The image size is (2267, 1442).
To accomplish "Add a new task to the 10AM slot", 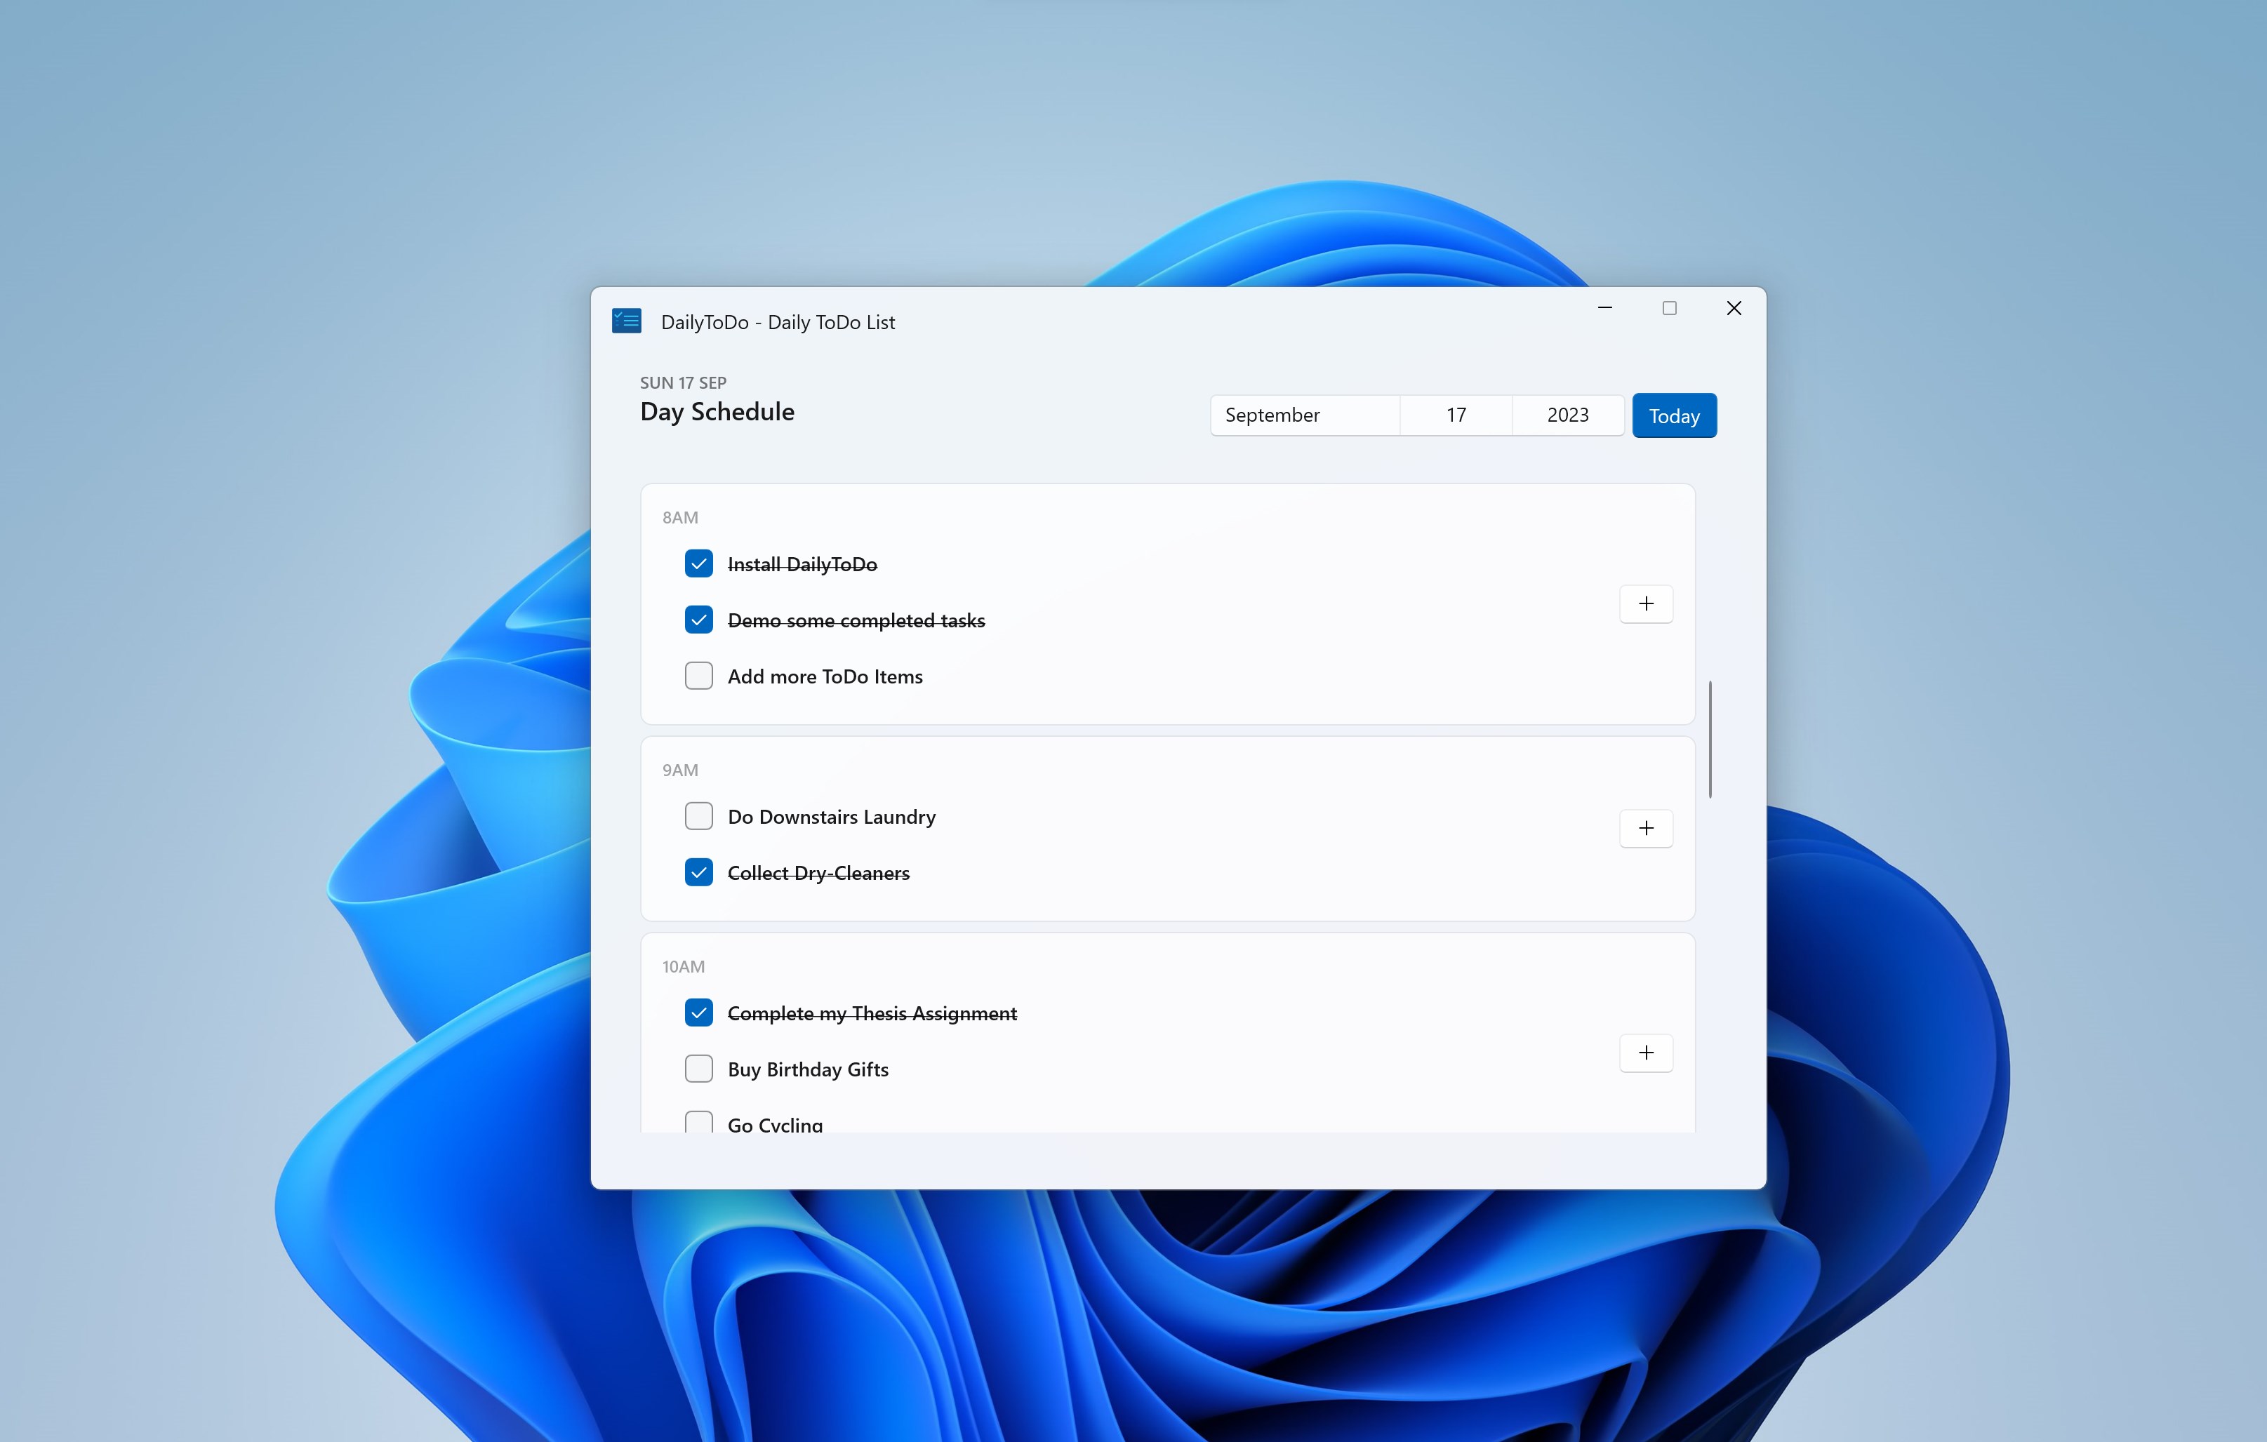I will click(1646, 1053).
